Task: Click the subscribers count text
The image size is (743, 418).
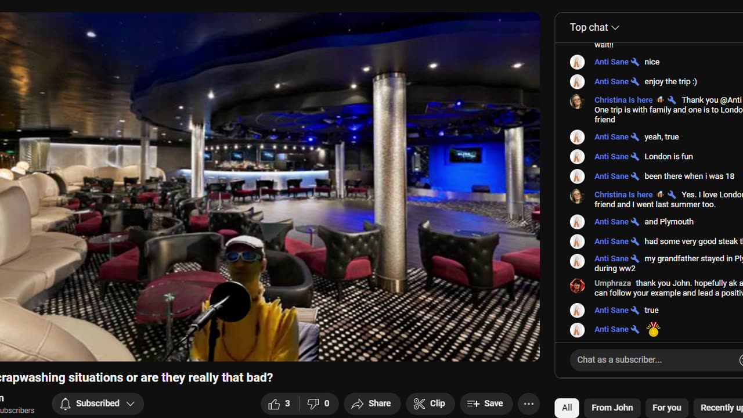Action: [17, 411]
